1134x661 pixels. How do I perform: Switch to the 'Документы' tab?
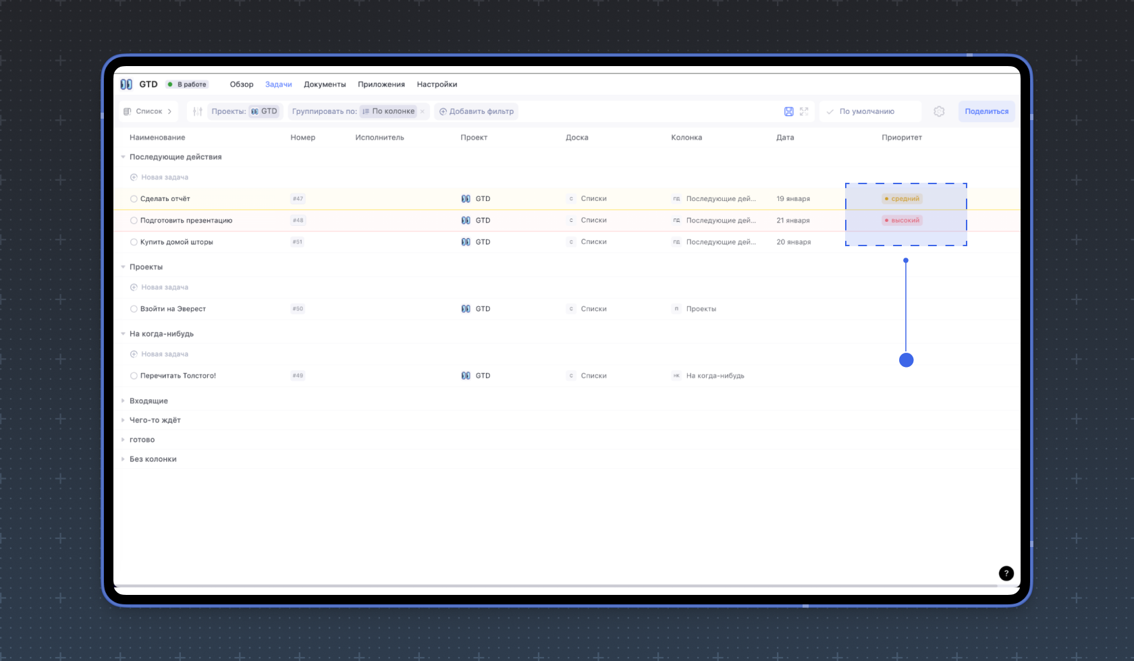[x=325, y=84]
